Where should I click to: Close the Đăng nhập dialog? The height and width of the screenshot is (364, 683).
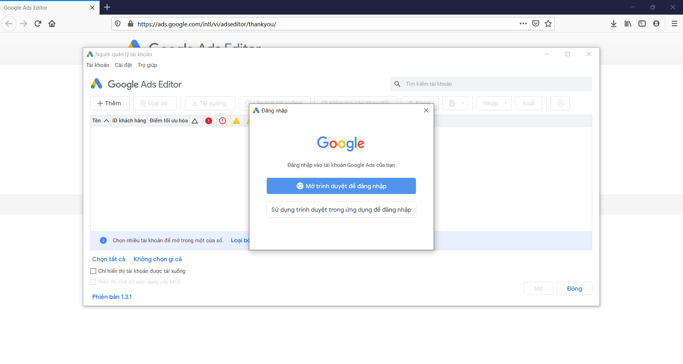coord(426,110)
